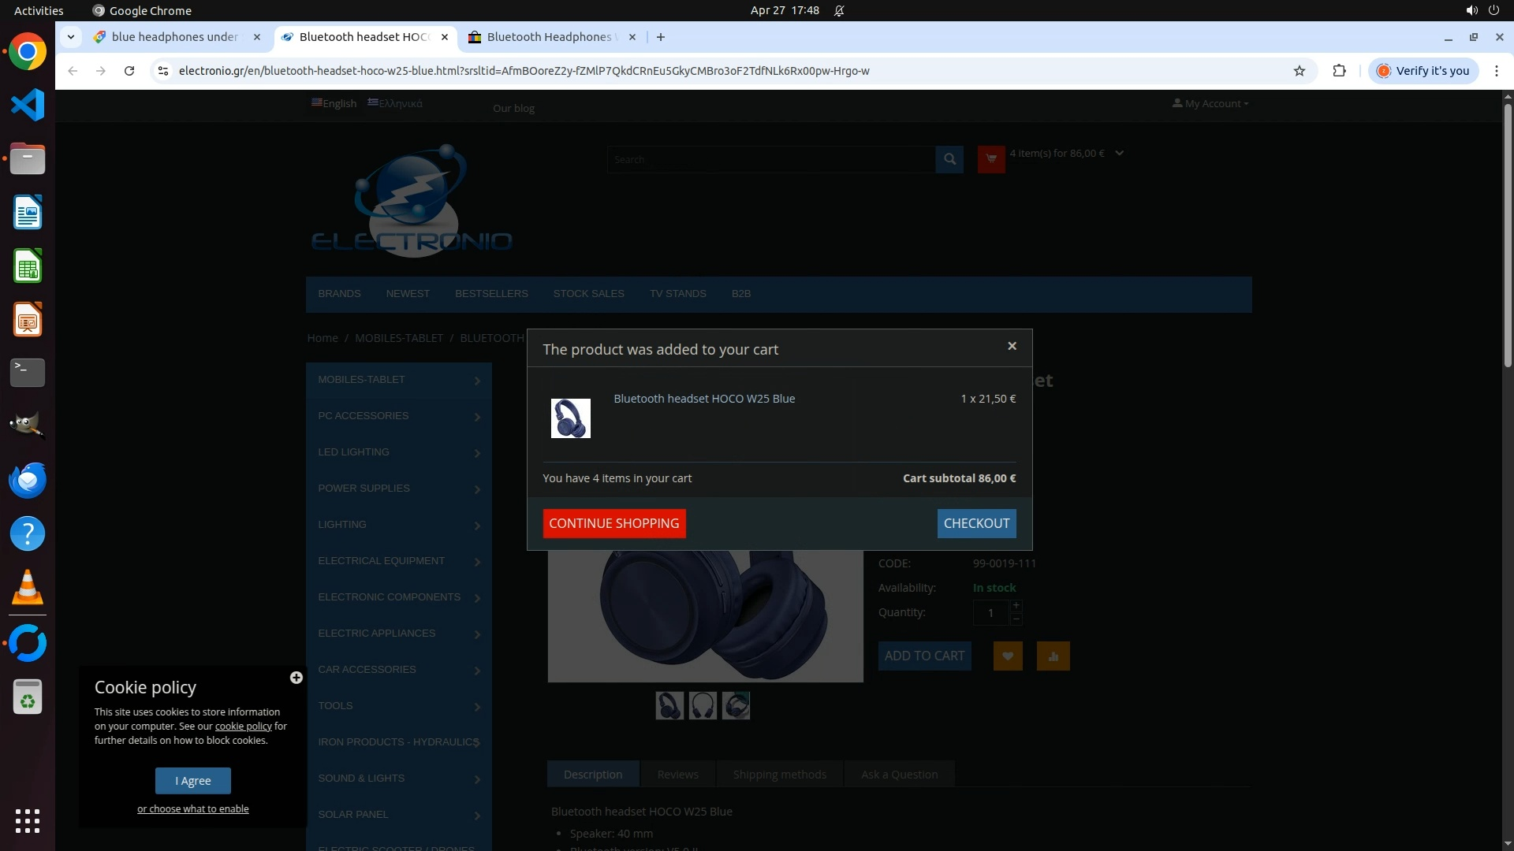Expand the cookie policy plus icon
This screenshot has width=1514, height=851.
click(296, 678)
